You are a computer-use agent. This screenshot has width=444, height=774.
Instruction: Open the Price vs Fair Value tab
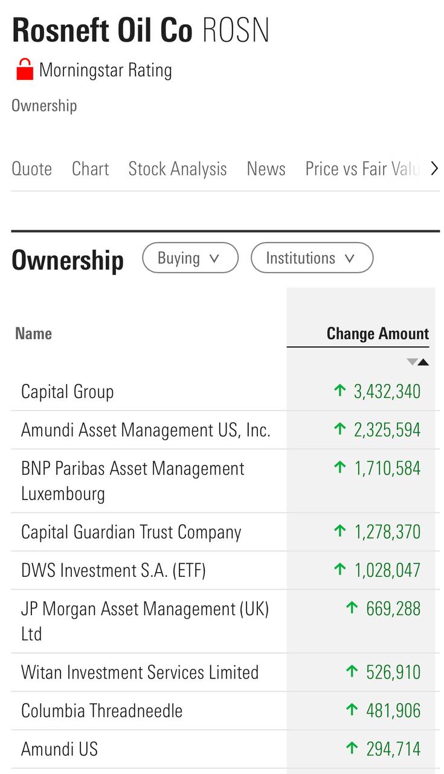tap(361, 169)
